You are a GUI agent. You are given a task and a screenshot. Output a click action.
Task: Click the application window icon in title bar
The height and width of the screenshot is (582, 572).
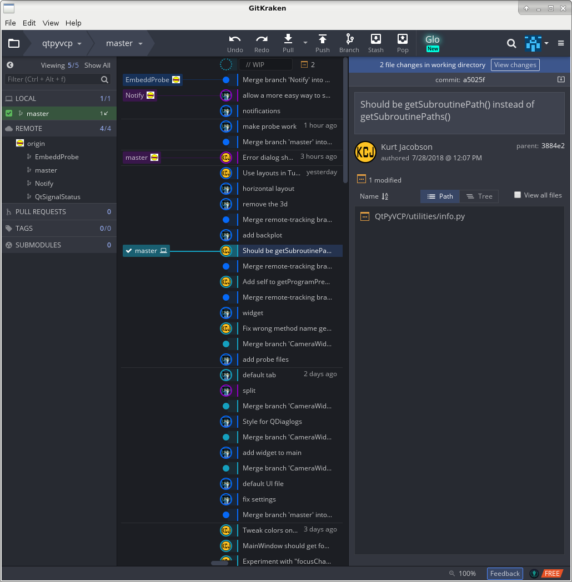tap(9, 8)
